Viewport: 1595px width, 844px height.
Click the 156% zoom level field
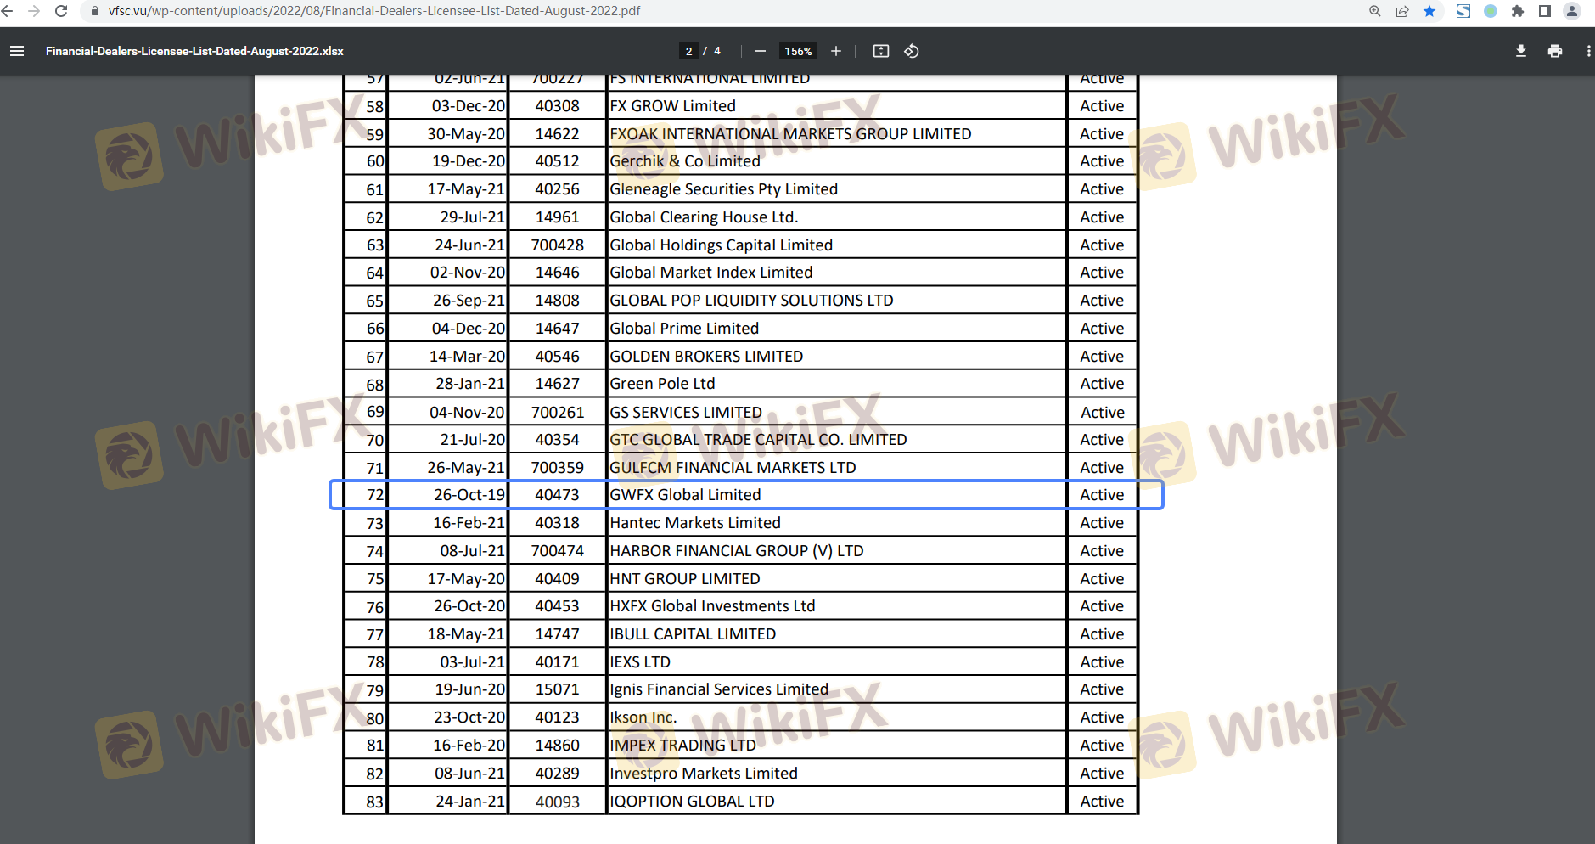point(798,51)
